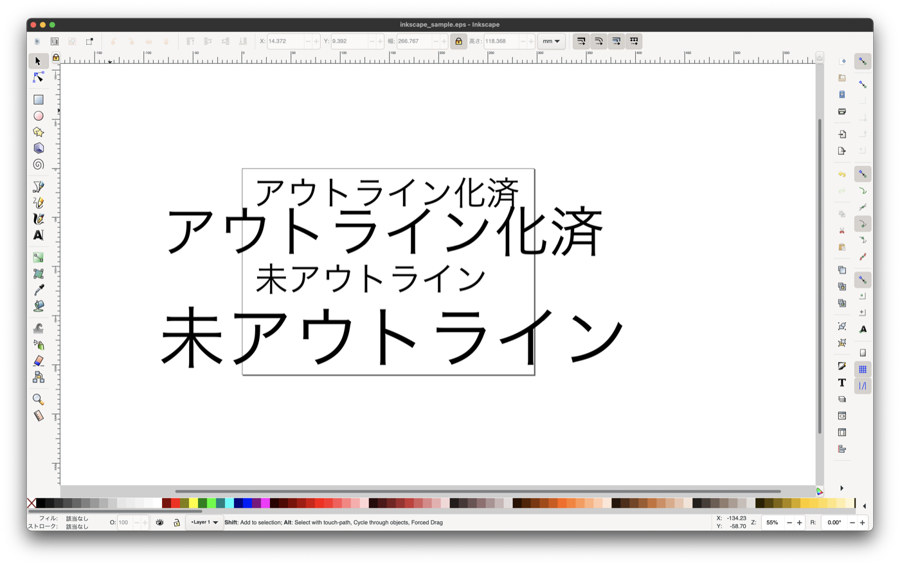
Task: Toggle snap to grids button
Action: (863, 369)
